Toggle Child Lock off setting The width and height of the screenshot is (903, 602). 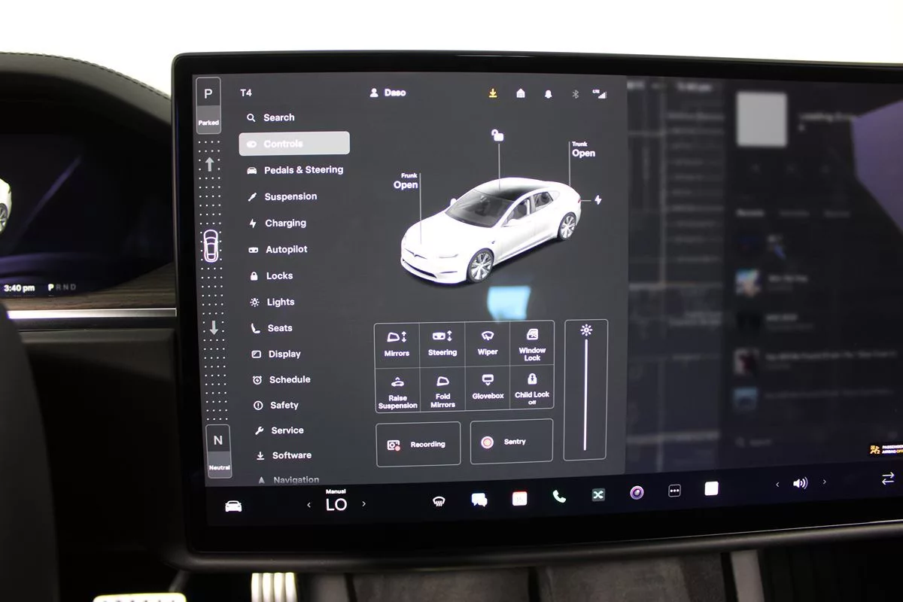coord(532,388)
